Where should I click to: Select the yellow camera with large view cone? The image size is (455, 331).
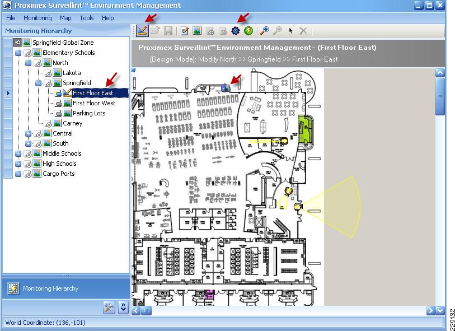click(x=298, y=207)
